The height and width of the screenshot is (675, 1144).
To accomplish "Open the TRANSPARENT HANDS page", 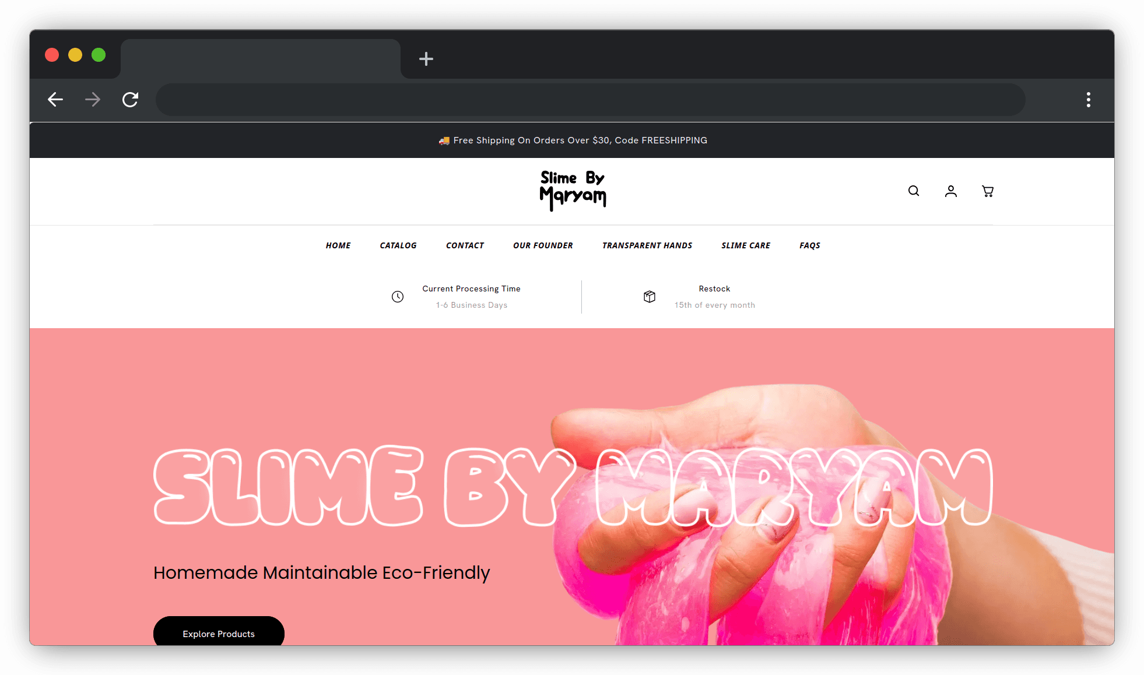I will tap(647, 245).
